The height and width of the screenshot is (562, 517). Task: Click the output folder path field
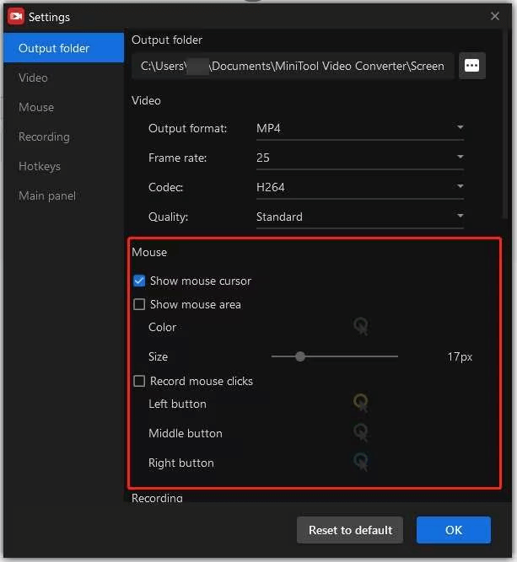[293, 66]
